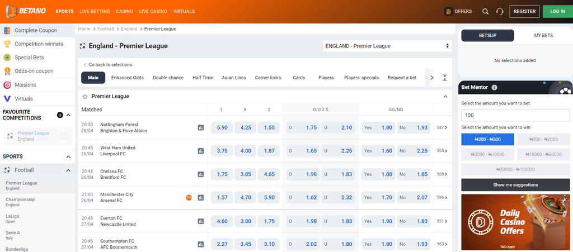Screen dimensions: 573x252
Task: Pick Over 2.5 at 1.65 for West Ham match
Action: 303,151
